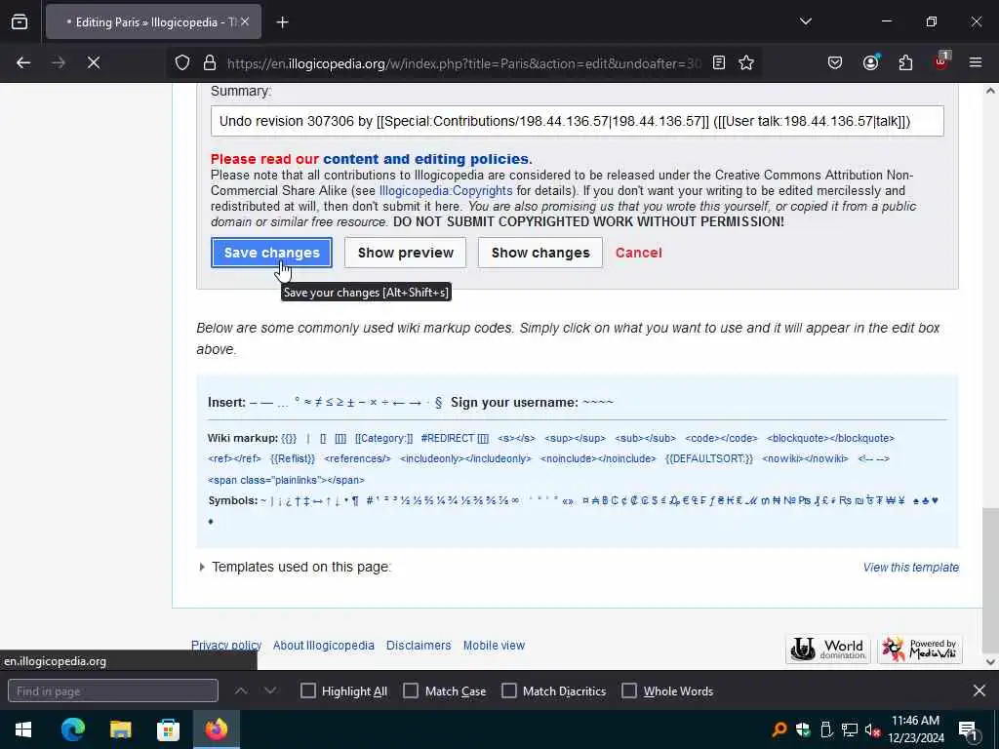Click the Find in page field

pyautogui.click(x=113, y=691)
